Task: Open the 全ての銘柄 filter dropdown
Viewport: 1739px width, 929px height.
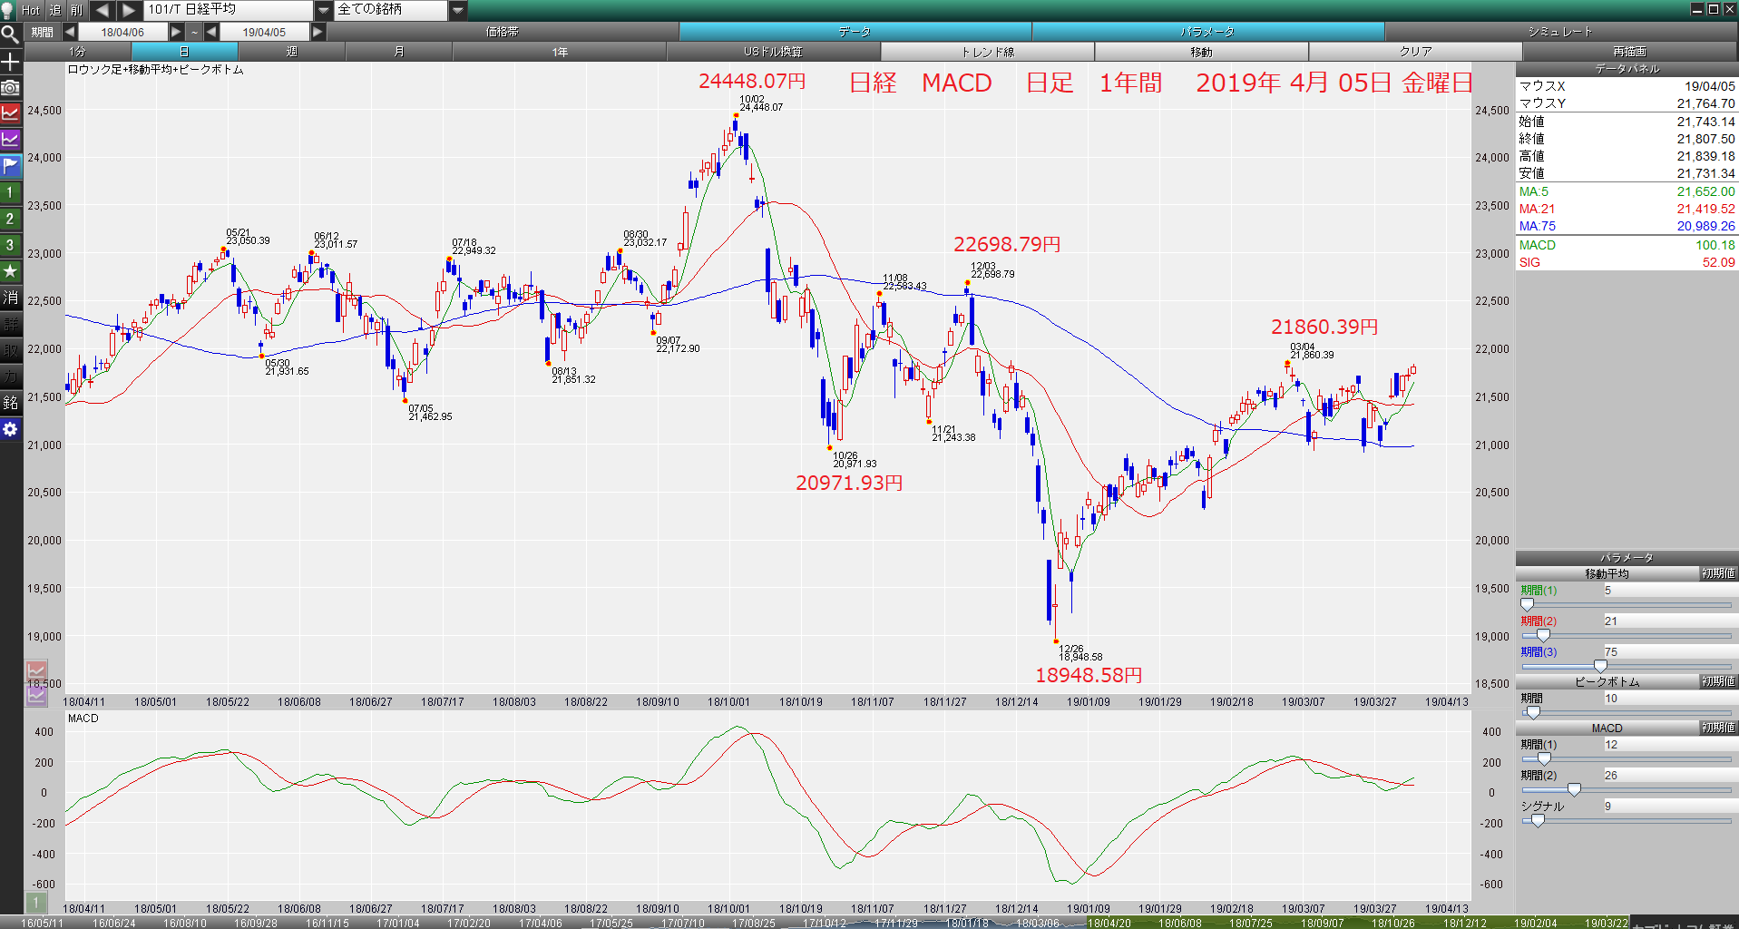Action: point(458,10)
